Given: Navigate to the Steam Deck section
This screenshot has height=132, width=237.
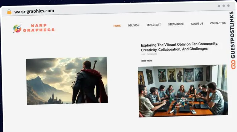Looking at the screenshot, I should (x=176, y=24).
